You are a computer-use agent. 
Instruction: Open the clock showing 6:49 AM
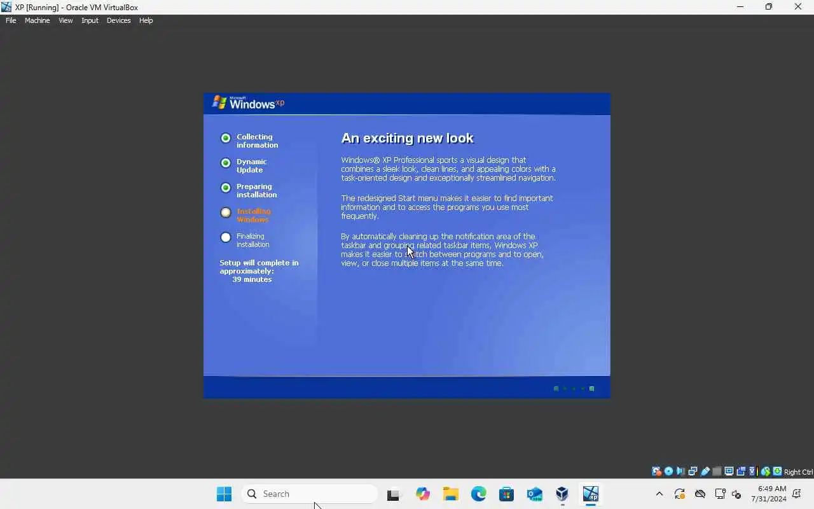[x=769, y=494]
